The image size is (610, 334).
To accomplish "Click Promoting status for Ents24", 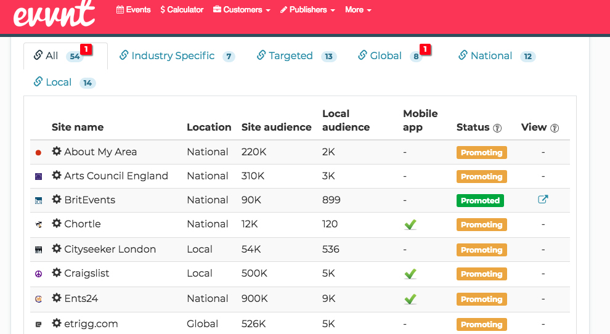I will click(x=482, y=299).
